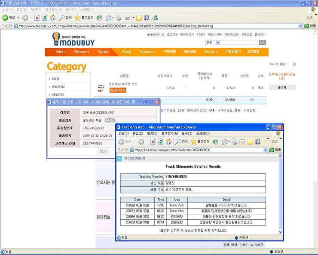Viewport: 318px width, 255px height.
Task: Go Home via main IE toolbar icon
Action: 53,18
